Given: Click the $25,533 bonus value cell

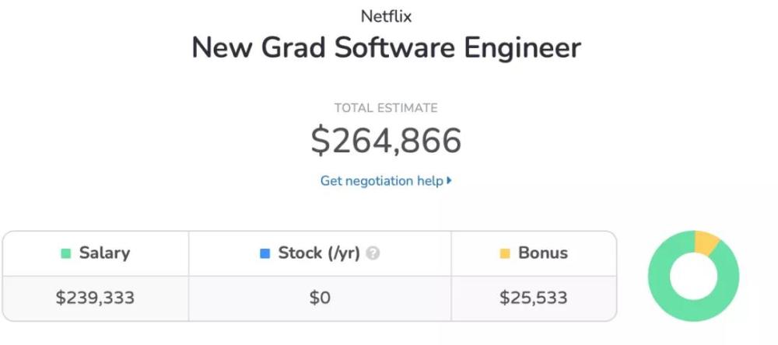Looking at the screenshot, I should (x=534, y=298).
